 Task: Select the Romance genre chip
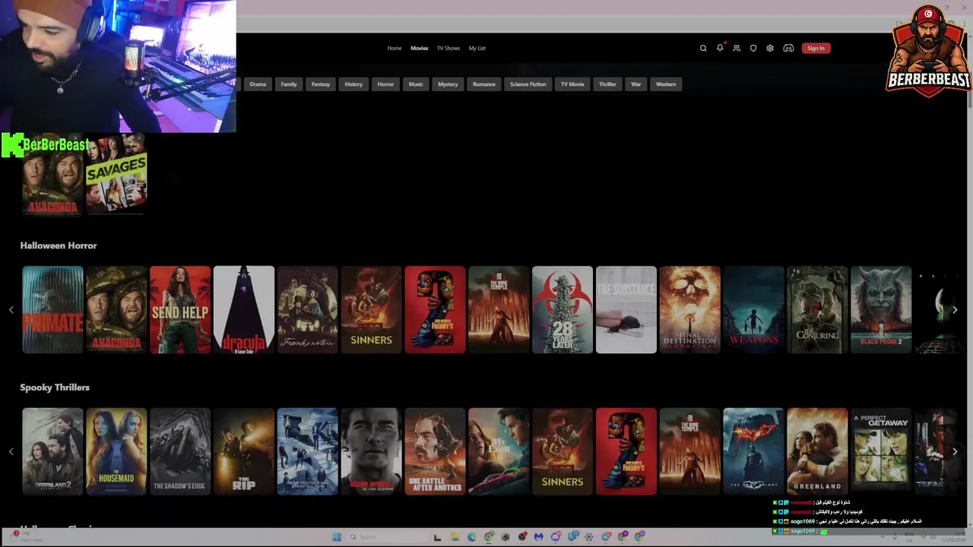484,84
